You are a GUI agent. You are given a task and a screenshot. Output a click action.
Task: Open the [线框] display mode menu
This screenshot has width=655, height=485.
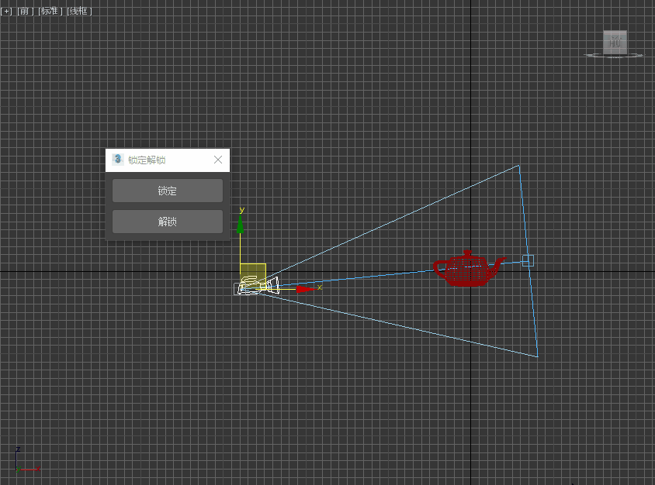pos(79,12)
